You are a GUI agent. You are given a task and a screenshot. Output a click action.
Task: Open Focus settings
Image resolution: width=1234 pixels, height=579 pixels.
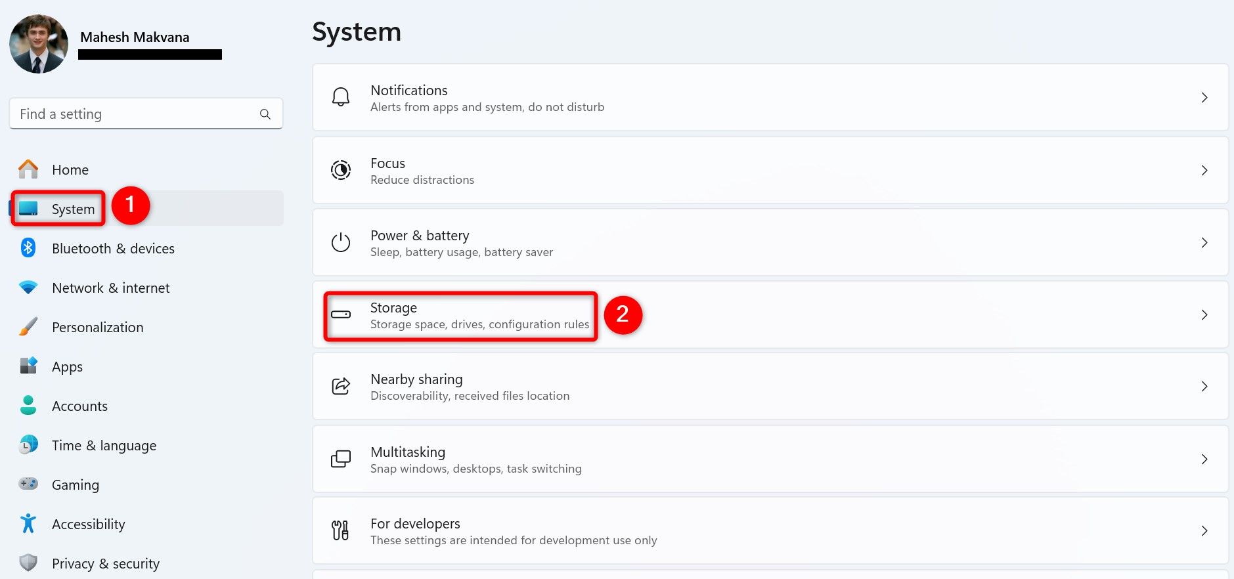pyautogui.click(x=770, y=170)
